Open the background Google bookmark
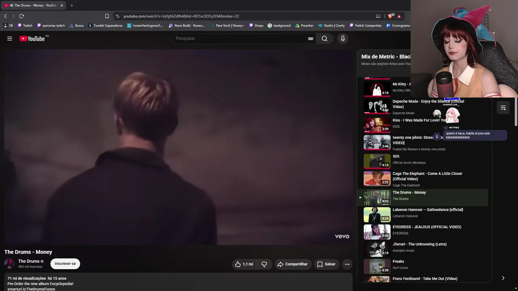 pos(279,25)
